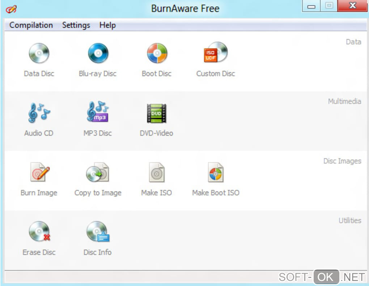Screen dimensions: 369x286
Task: Click the Data Disc label
Action: click(x=39, y=74)
